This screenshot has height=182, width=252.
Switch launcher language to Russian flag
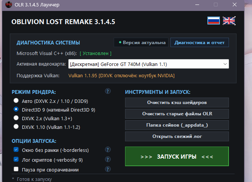click(213, 20)
